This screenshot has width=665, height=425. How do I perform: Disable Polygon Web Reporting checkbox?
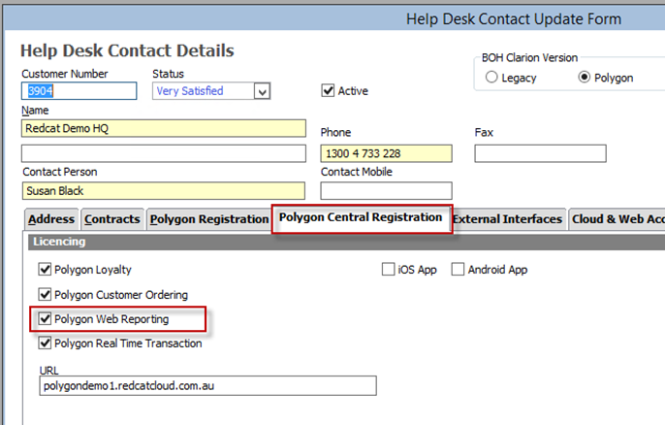45,318
